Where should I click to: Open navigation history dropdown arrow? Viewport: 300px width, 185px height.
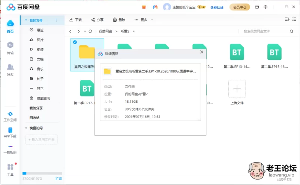tap(85, 31)
